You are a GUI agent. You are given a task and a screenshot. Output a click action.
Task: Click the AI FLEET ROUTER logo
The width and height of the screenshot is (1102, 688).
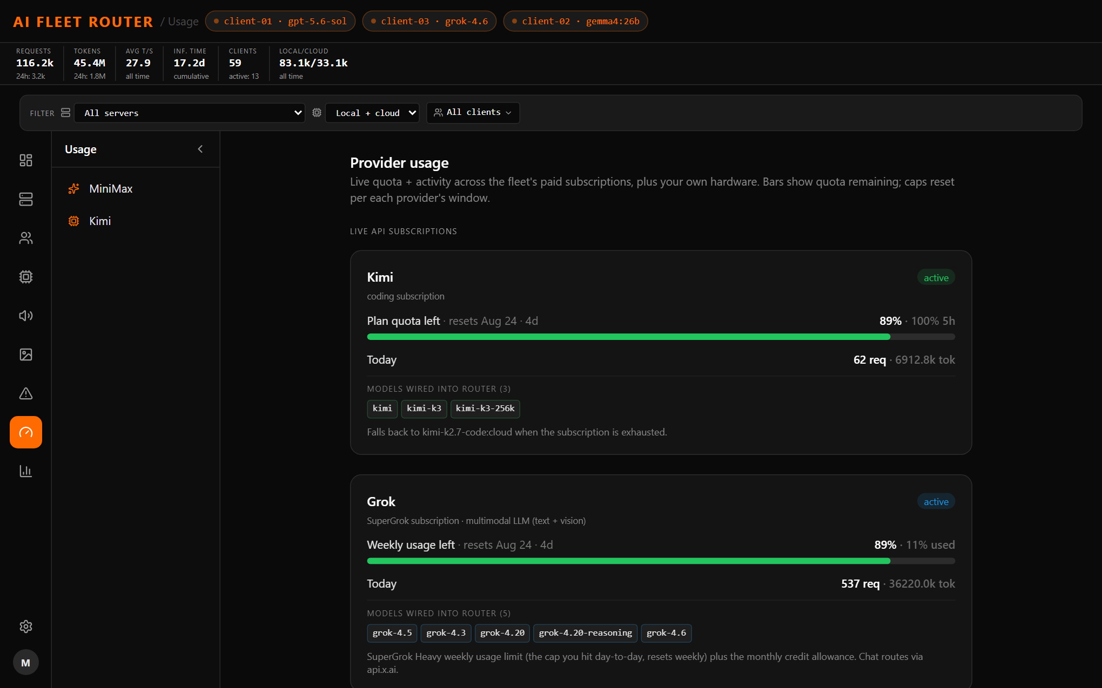pos(83,22)
